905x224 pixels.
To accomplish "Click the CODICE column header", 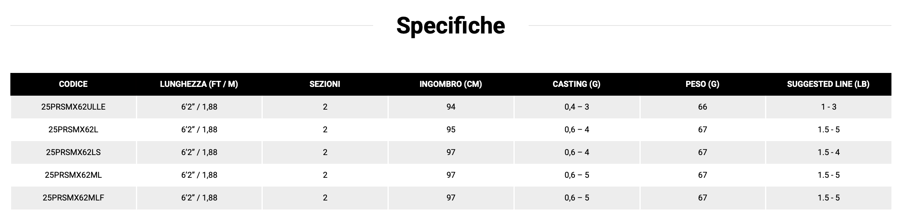I will pos(73,84).
